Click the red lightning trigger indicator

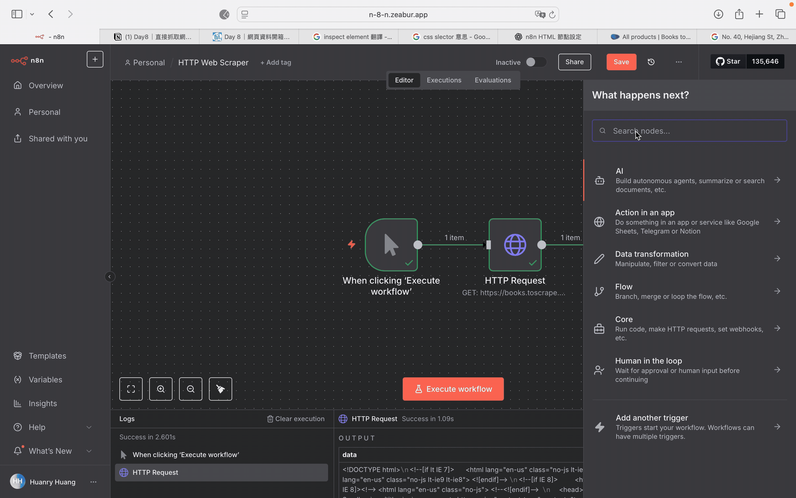(352, 244)
